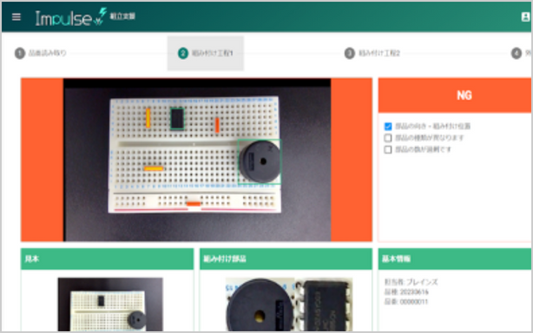Image resolution: width=533 pixels, height=333 pixels.
Task: Go to the partially visible step 4
Action: (x=522, y=53)
